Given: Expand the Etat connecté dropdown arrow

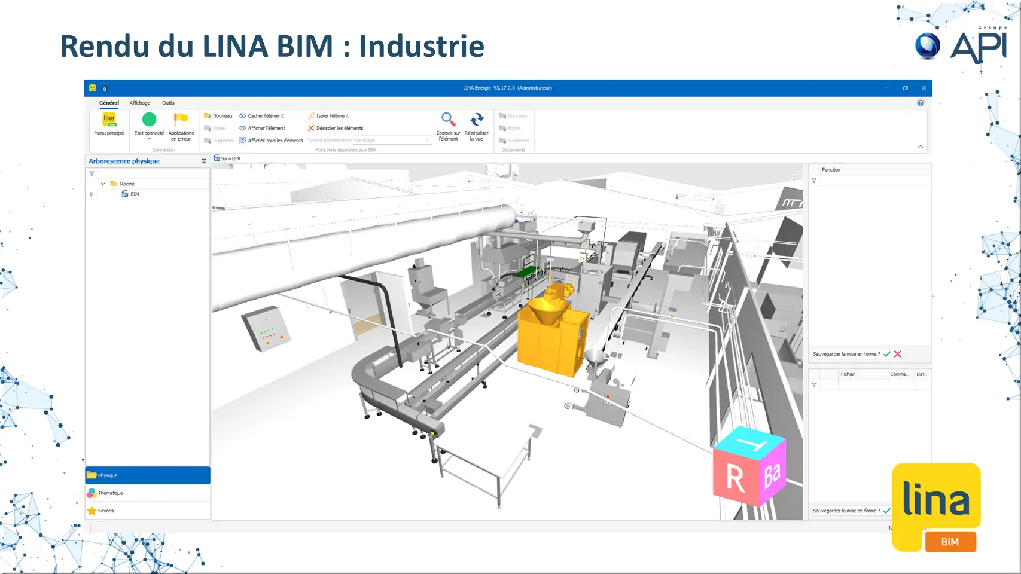Looking at the screenshot, I should point(149,139).
